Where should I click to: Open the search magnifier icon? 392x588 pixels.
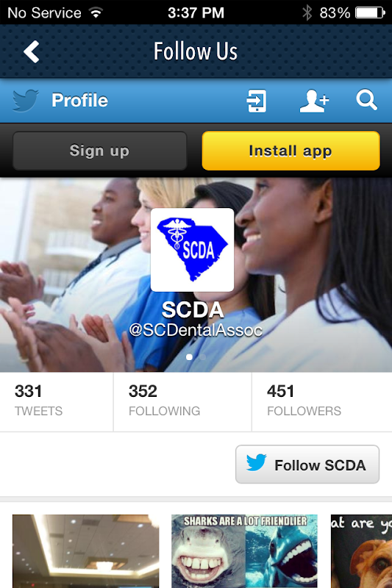pyautogui.click(x=366, y=100)
